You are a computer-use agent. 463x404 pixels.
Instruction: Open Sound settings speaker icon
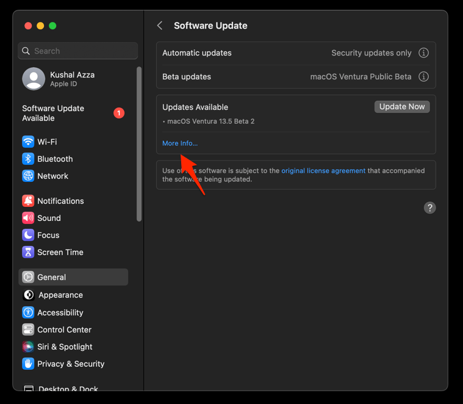(28, 218)
